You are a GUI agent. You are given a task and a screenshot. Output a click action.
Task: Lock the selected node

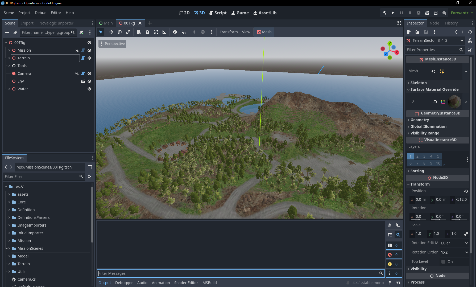[x=147, y=32]
